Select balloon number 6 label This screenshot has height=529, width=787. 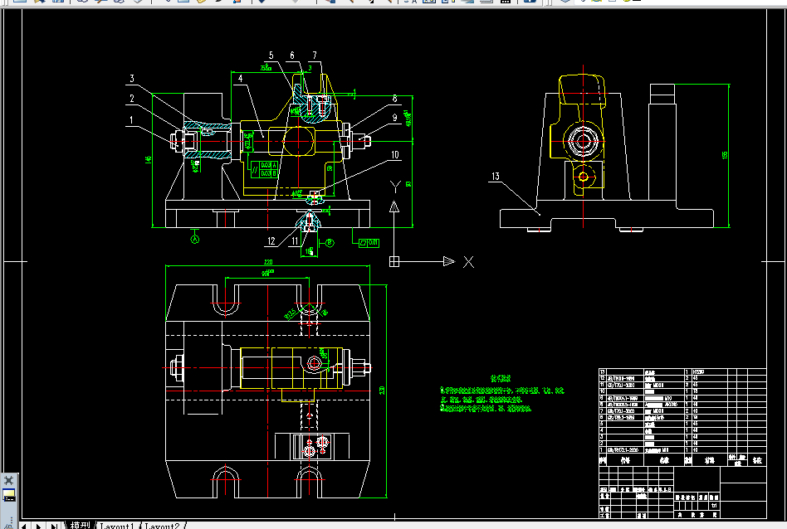pos(292,56)
